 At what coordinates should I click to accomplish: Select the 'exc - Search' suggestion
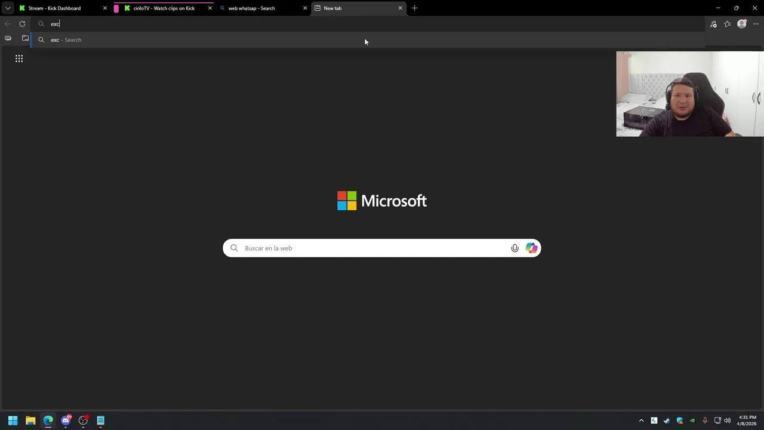[368, 40]
